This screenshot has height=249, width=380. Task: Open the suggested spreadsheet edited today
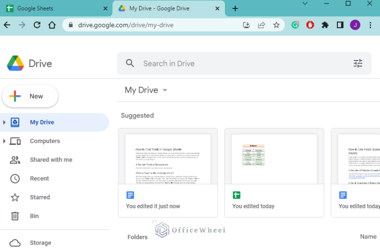[x=274, y=173]
